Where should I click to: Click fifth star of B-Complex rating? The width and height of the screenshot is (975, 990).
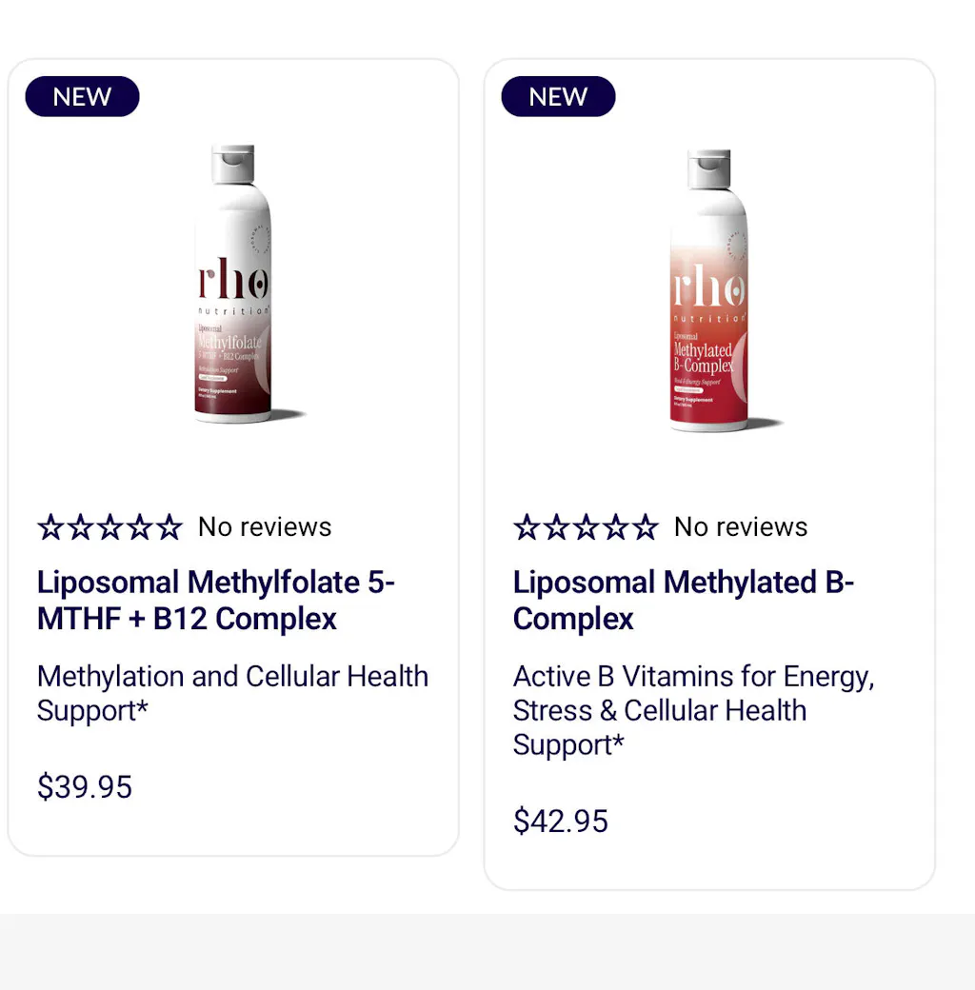coord(645,527)
